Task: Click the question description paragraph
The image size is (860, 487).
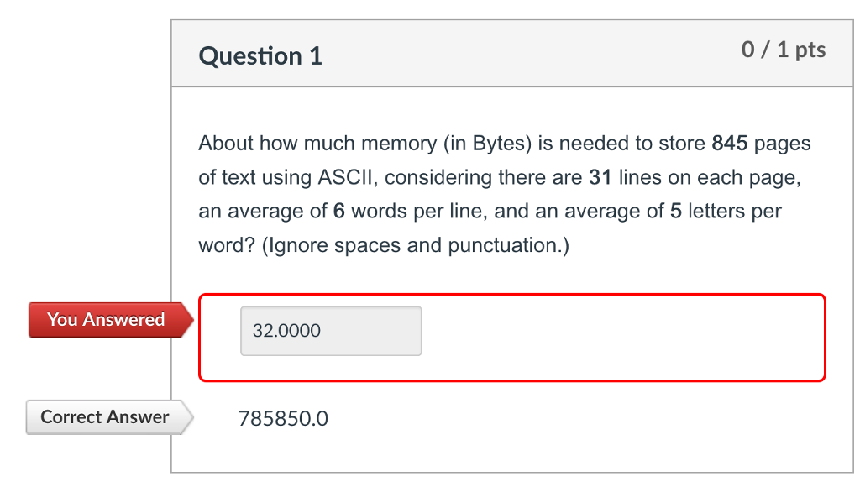Action: point(504,193)
